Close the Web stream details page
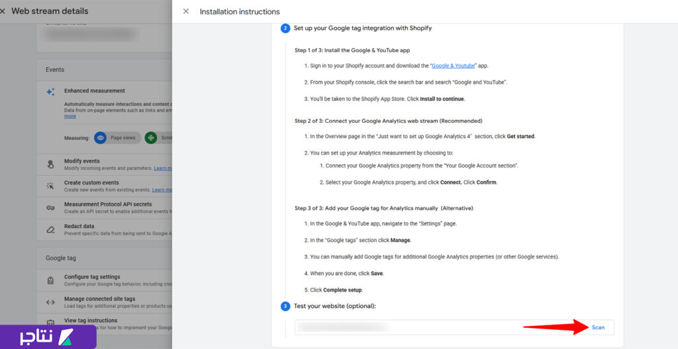 click(x=2, y=11)
